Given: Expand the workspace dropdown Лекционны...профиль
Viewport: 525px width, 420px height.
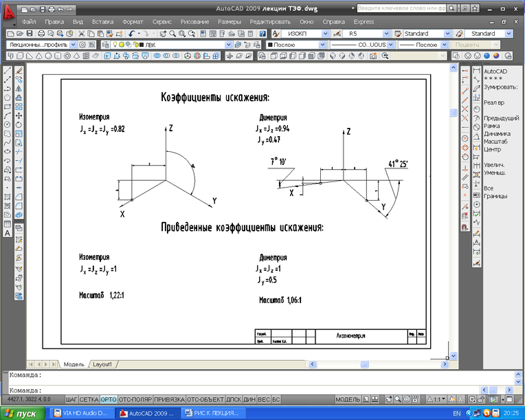Looking at the screenshot, I should tap(74, 45).
